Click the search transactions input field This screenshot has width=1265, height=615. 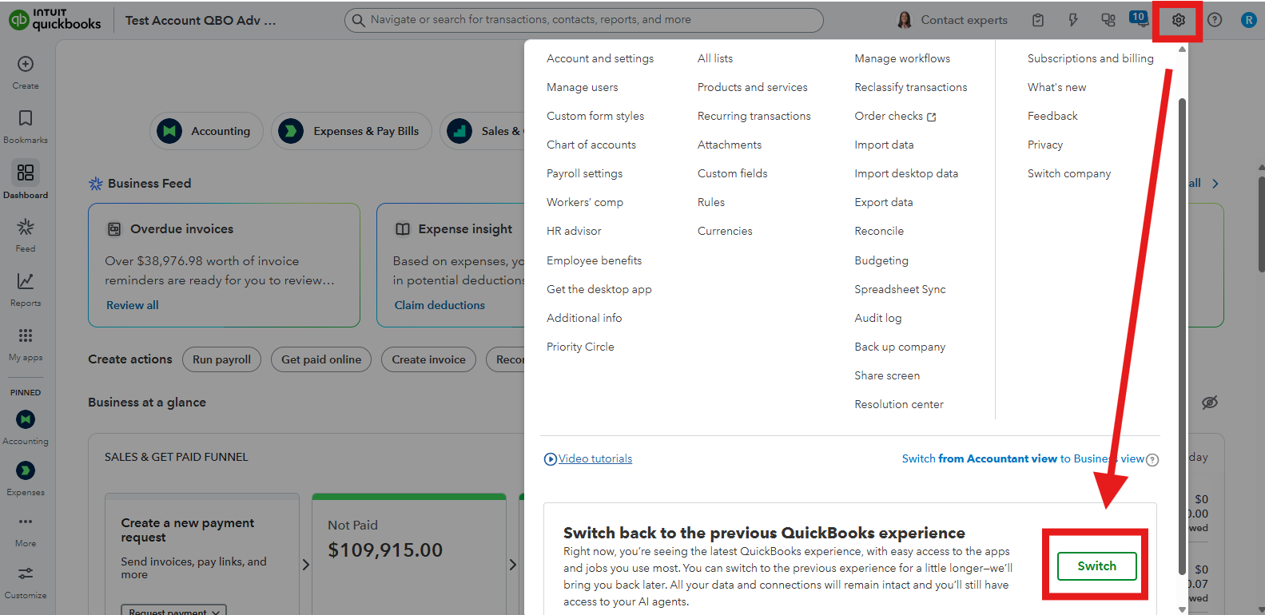click(584, 20)
